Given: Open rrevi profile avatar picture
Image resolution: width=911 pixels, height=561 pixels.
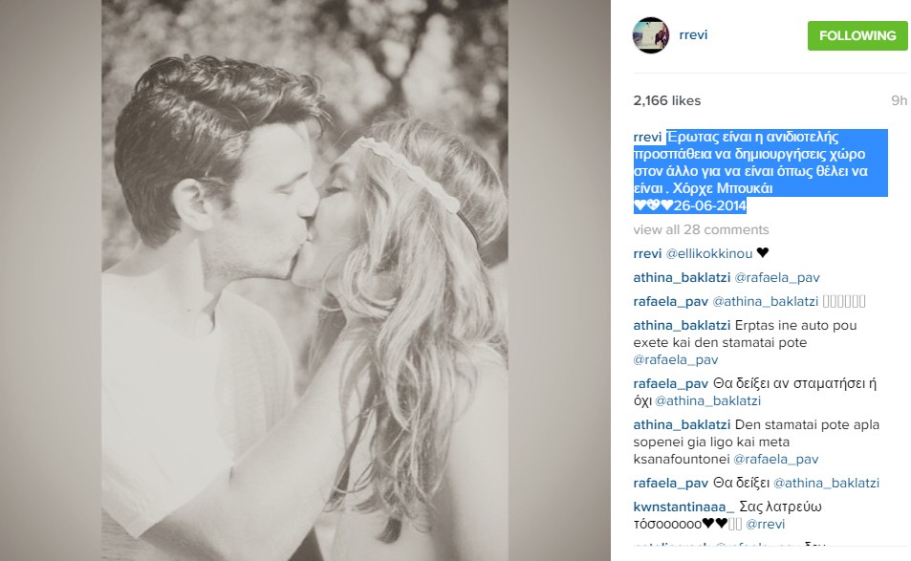Looking at the screenshot, I should click(x=651, y=35).
